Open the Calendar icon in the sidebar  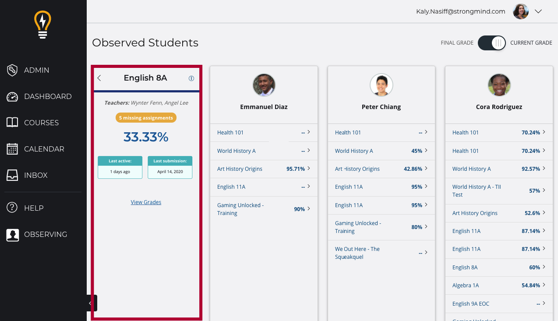[x=12, y=149]
